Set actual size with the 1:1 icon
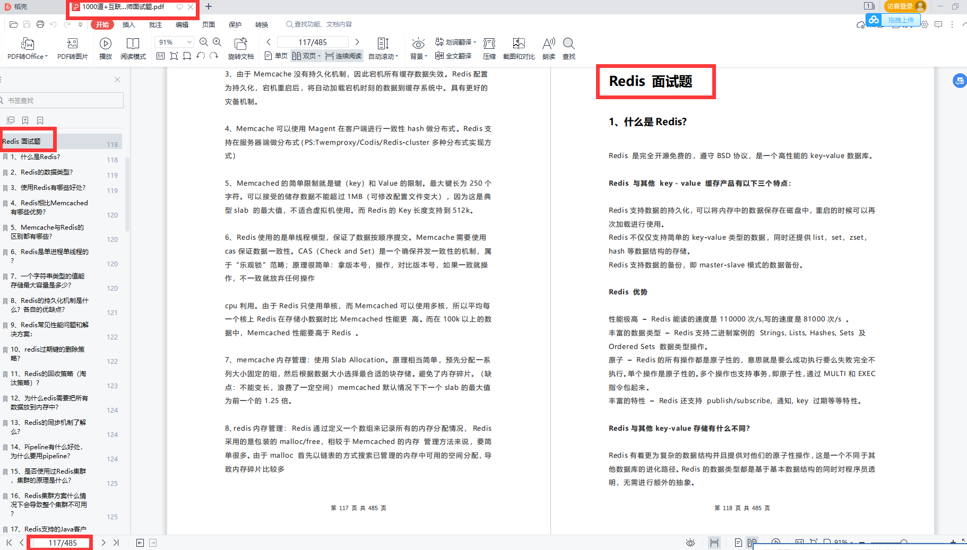This screenshot has width=967, height=550. pos(161,56)
